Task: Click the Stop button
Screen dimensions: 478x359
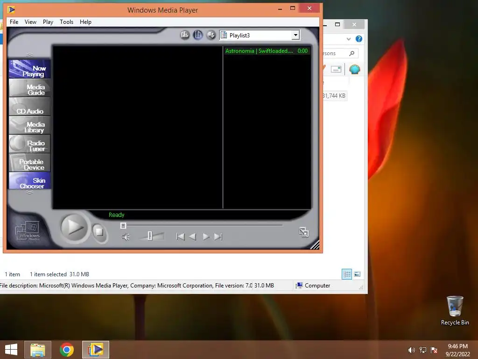Action: point(99,232)
